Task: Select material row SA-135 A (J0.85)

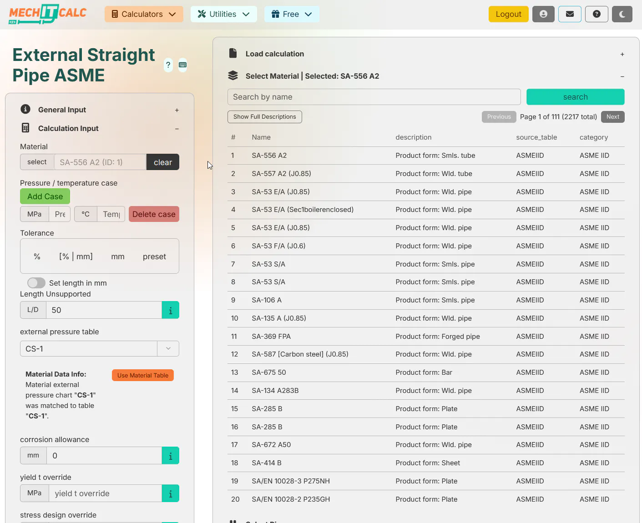Action: click(x=426, y=318)
